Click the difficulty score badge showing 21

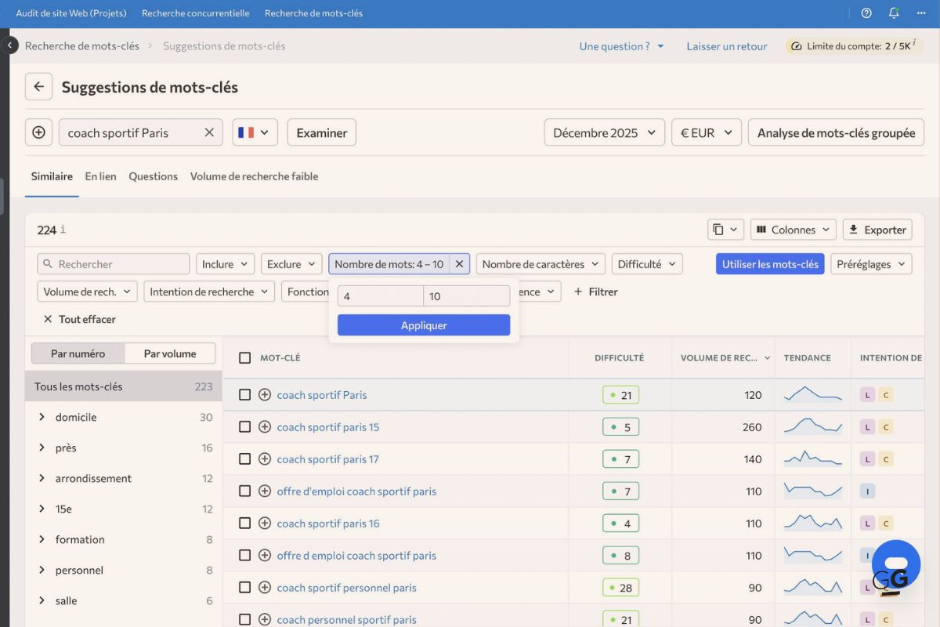click(x=620, y=394)
